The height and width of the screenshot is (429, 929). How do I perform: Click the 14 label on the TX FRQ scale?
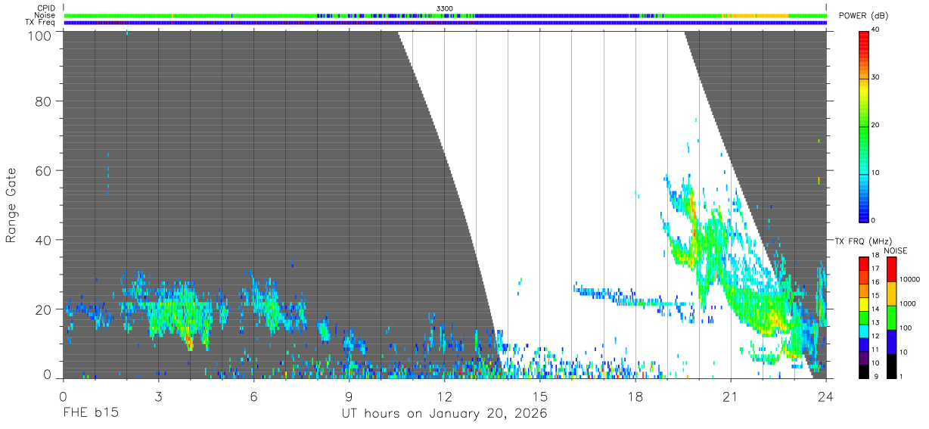(x=875, y=309)
